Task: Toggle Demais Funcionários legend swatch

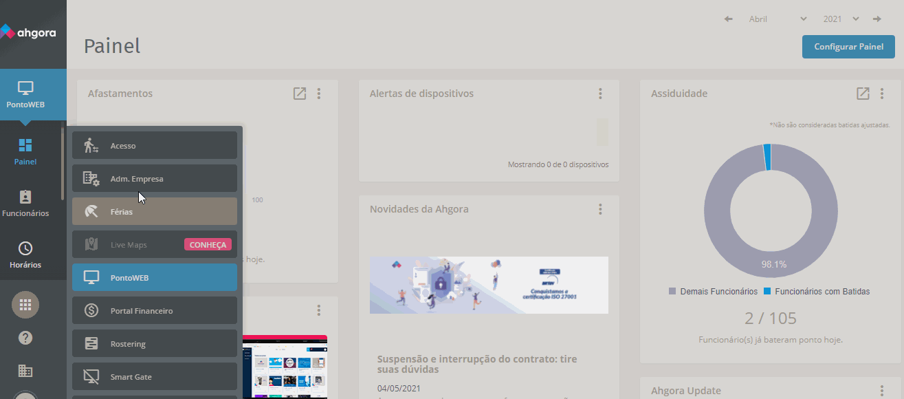Action: 672,292
